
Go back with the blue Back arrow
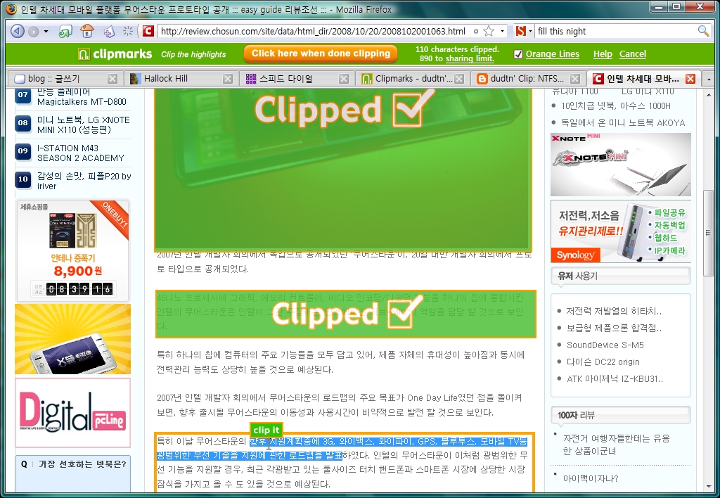tap(18, 31)
